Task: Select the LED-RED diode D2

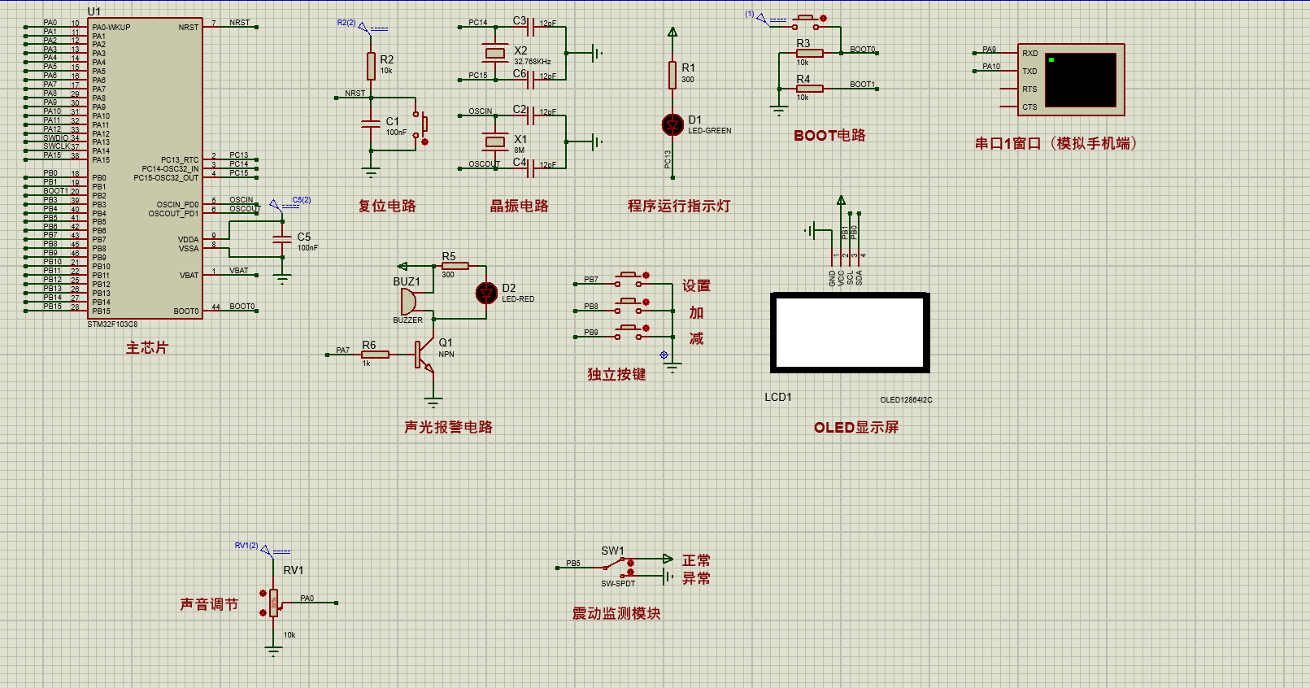Action: click(486, 293)
